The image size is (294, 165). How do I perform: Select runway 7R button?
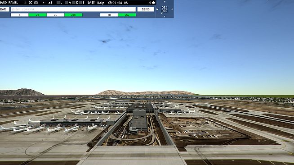pos(109,15)
